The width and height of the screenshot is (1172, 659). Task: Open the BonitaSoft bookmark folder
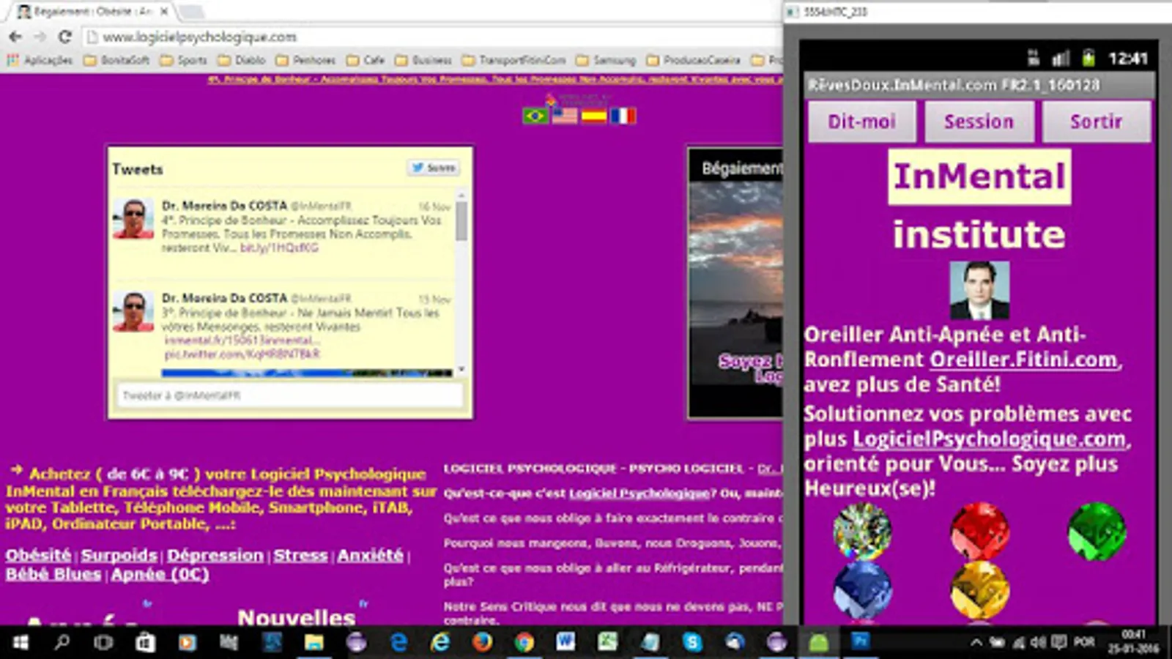click(x=117, y=60)
